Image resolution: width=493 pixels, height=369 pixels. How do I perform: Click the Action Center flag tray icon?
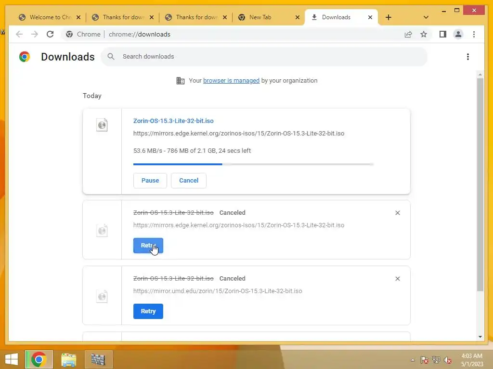coord(425,360)
